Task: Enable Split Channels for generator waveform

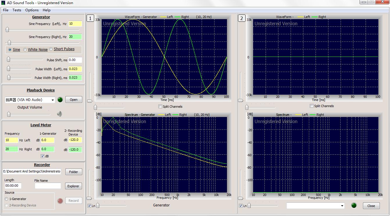Action: coord(160,107)
